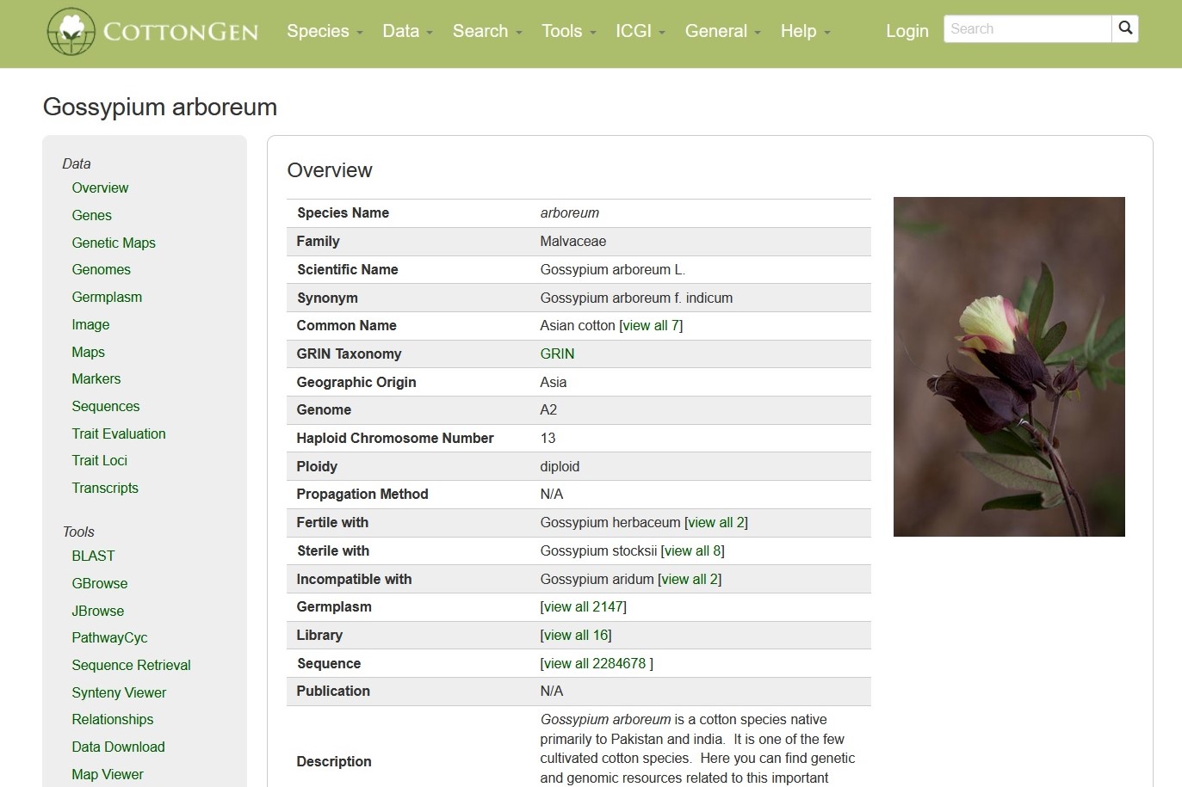Open Trait Loci sidebar link
Image resolution: width=1182 pixels, height=787 pixels.
click(100, 460)
